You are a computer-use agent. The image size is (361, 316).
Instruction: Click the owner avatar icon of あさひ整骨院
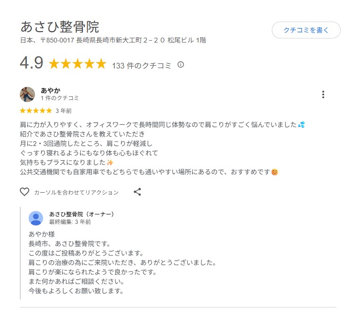click(36, 218)
